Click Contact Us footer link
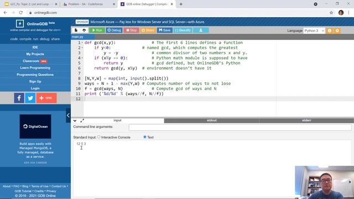The height and width of the screenshot is (199, 354). [x=59, y=186]
